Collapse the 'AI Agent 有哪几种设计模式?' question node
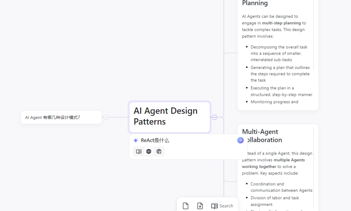351x211 pixels. coord(106,117)
